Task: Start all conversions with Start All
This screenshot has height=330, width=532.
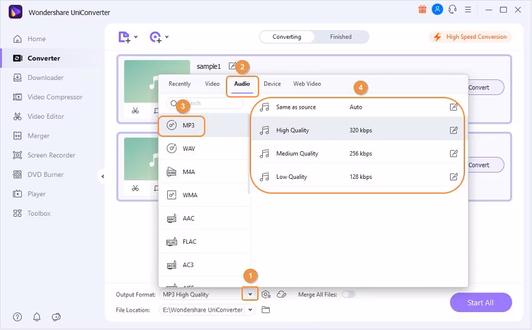Action: pos(481,302)
